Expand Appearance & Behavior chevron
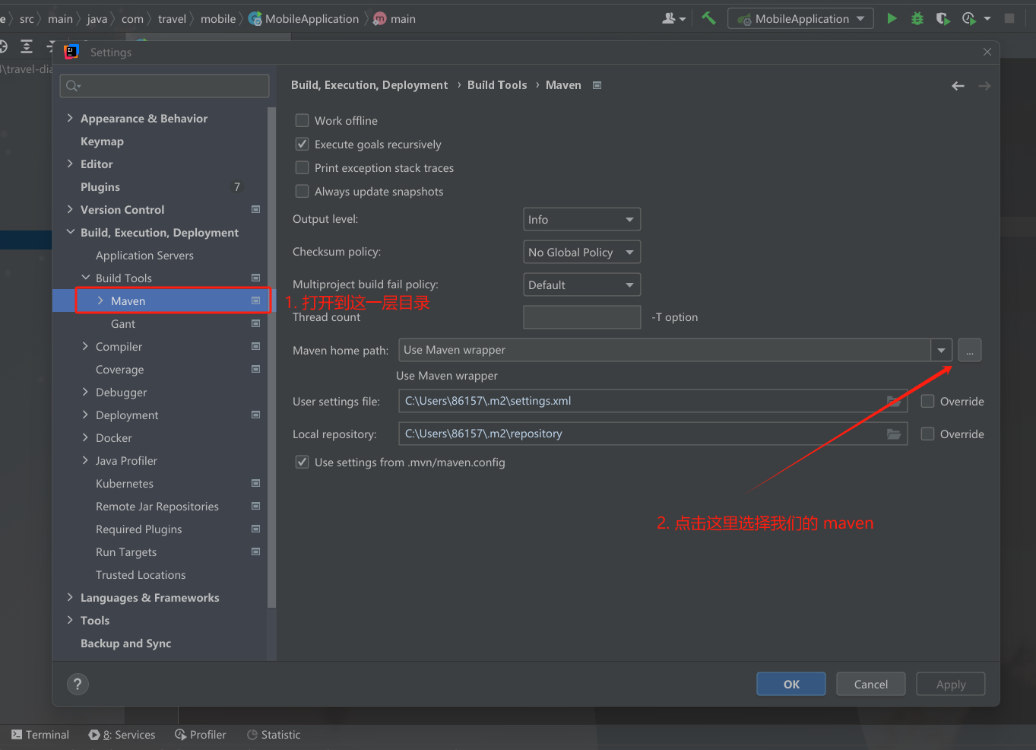The width and height of the screenshot is (1036, 750). pos(70,118)
